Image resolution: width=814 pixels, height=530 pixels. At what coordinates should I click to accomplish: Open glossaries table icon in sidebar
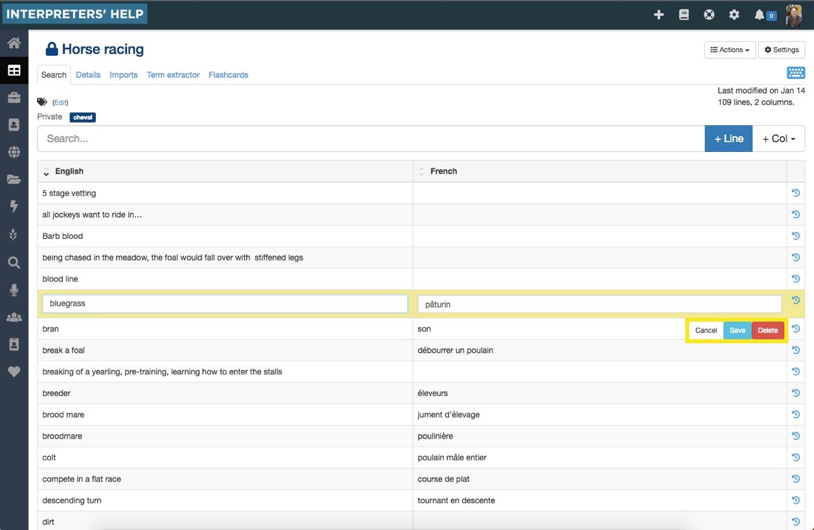pyautogui.click(x=14, y=71)
